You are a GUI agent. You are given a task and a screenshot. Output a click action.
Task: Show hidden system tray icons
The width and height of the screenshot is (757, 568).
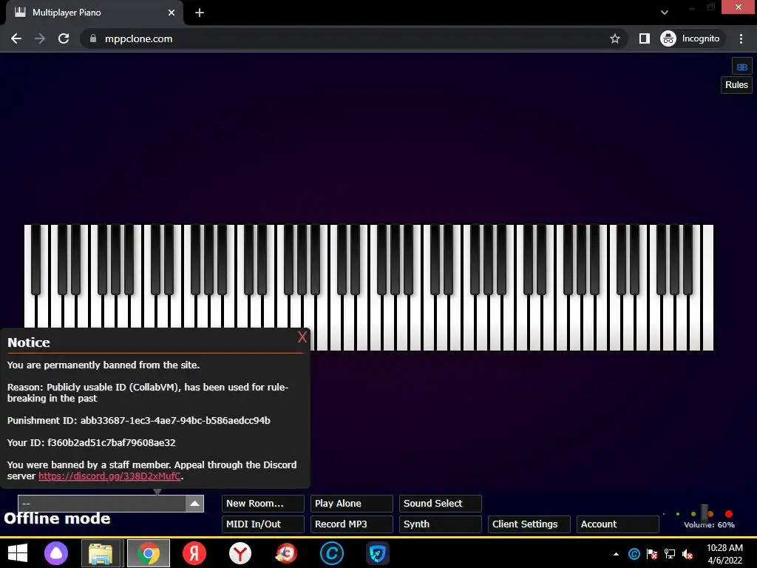[x=616, y=554]
